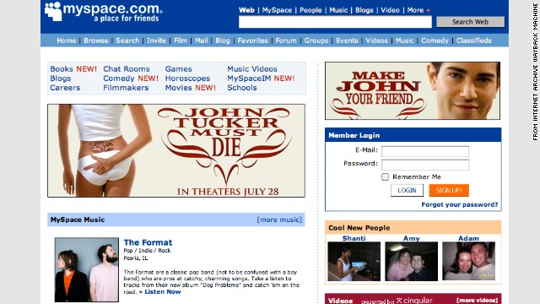
Task: Click Amy's profile photo
Action: tap(412, 261)
